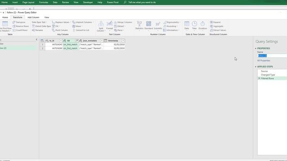The image size is (287, 161).
Task: Open the Data Type: Text dropdown
Action: [x=39, y=22]
